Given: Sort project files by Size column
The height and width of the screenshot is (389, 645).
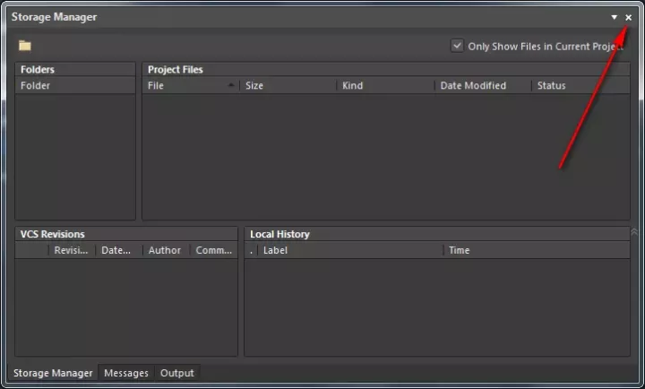Looking at the screenshot, I should click(x=288, y=86).
